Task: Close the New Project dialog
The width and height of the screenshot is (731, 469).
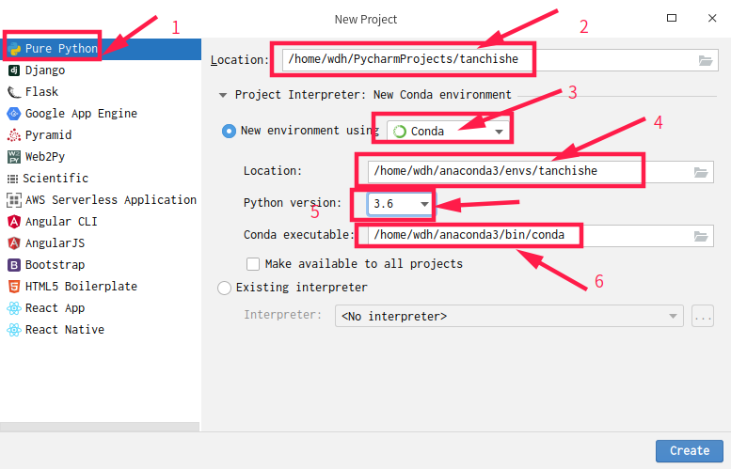Action: (712, 18)
